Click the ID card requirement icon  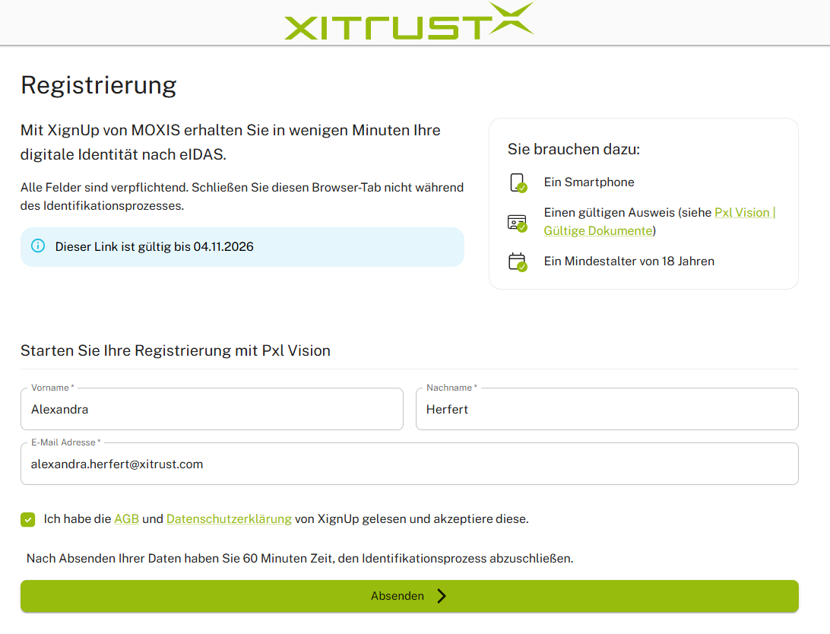point(517,223)
